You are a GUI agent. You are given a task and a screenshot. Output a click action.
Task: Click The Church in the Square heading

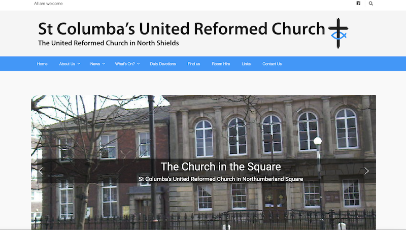tap(221, 167)
